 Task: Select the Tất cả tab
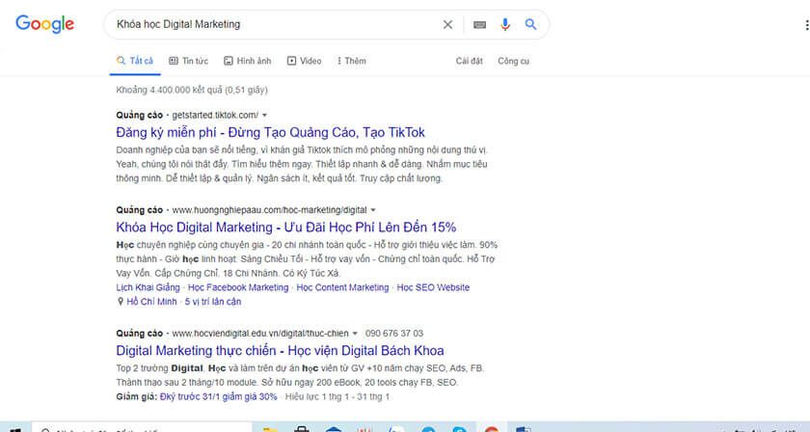tap(135, 61)
